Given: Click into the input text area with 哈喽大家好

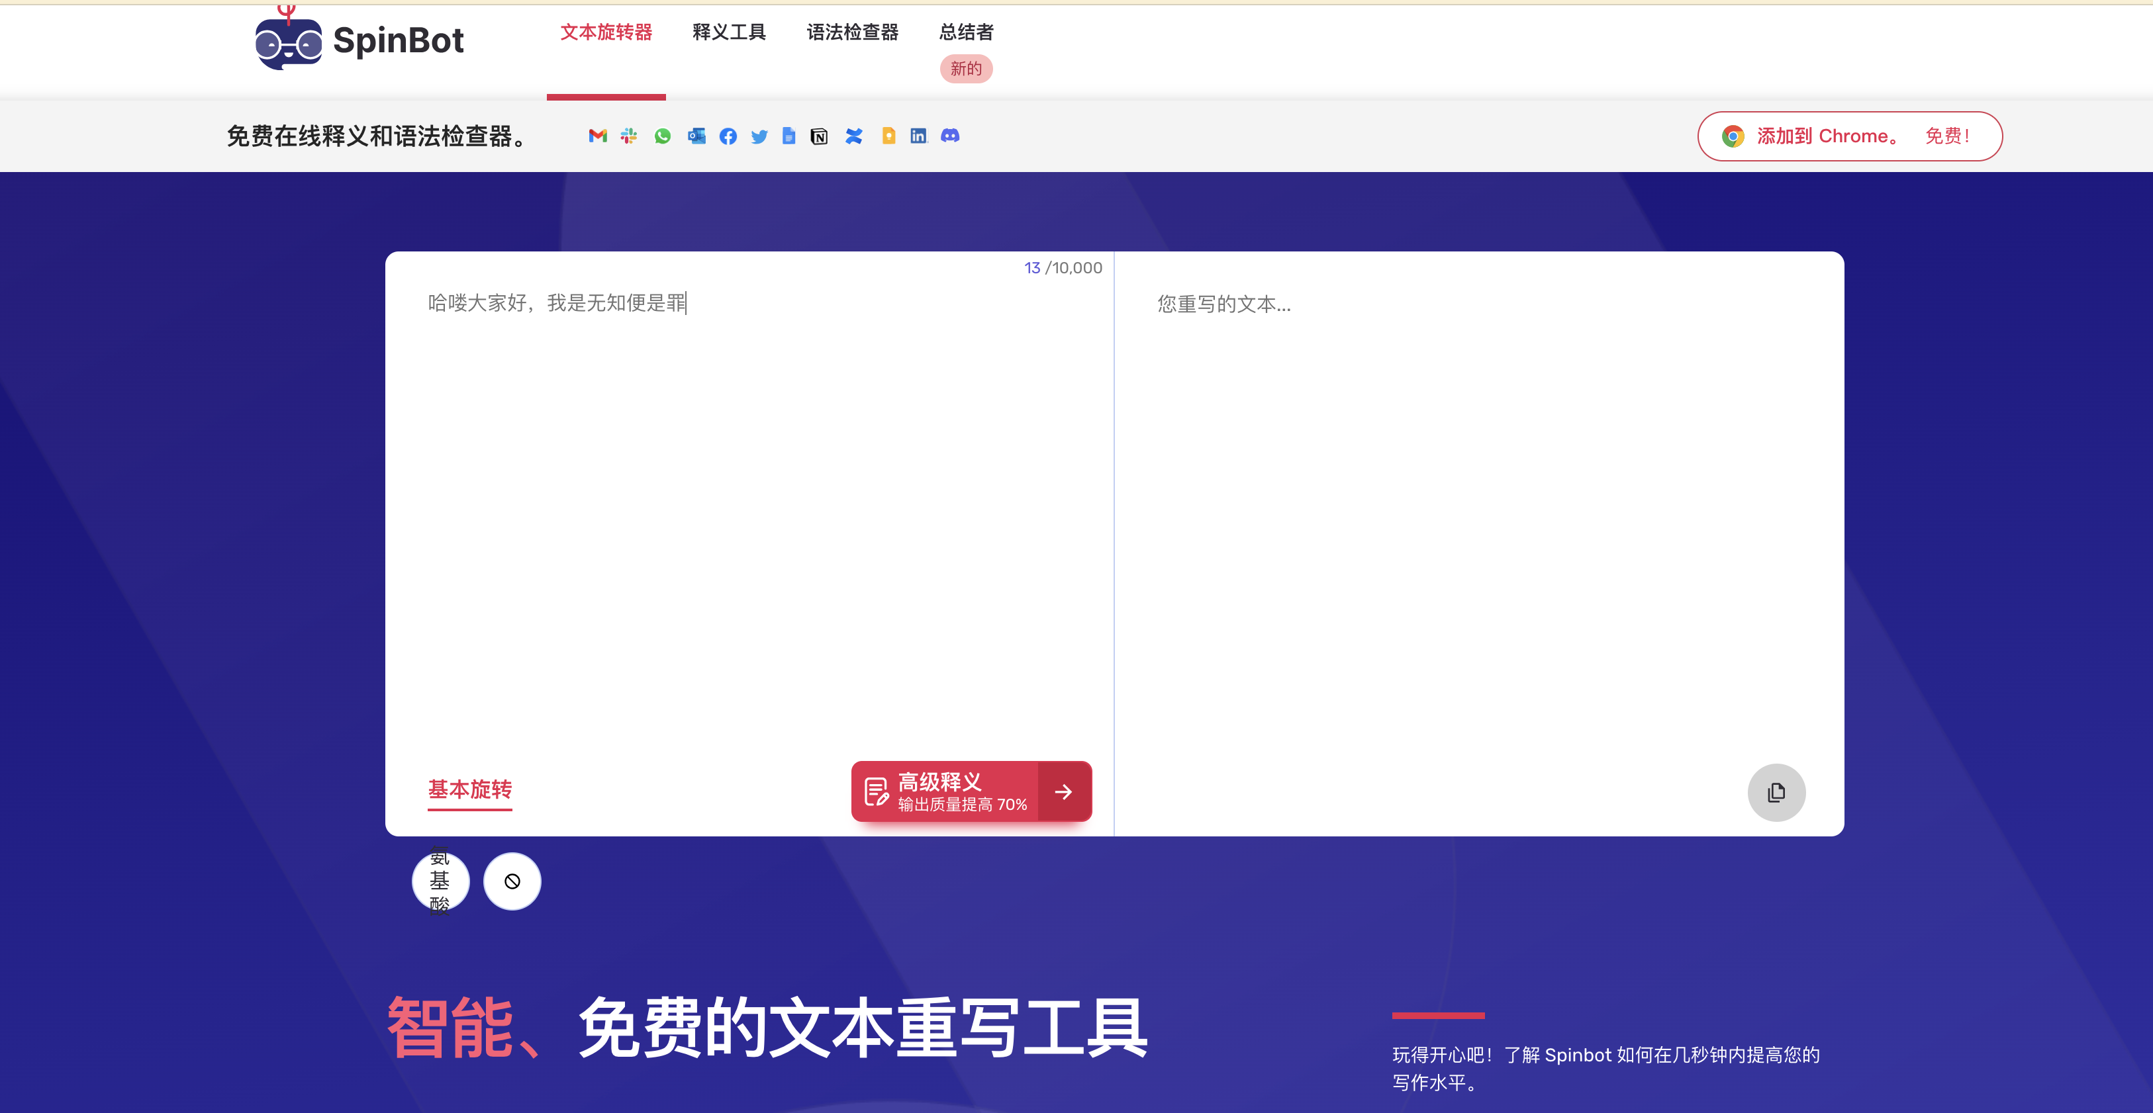Looking at the screenshot, I should [749, 518].
